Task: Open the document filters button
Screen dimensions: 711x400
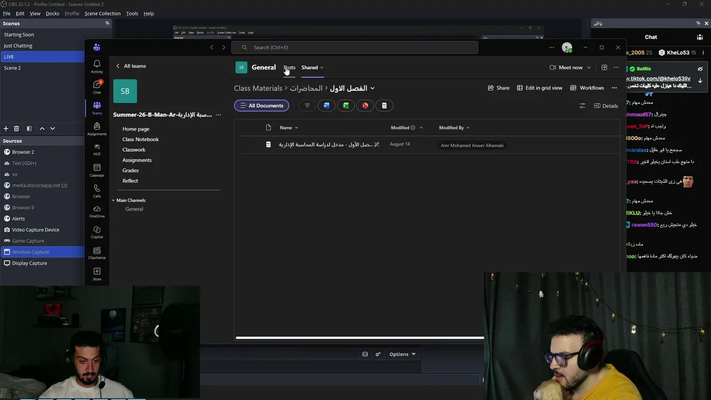Action: tap(307, 106)
